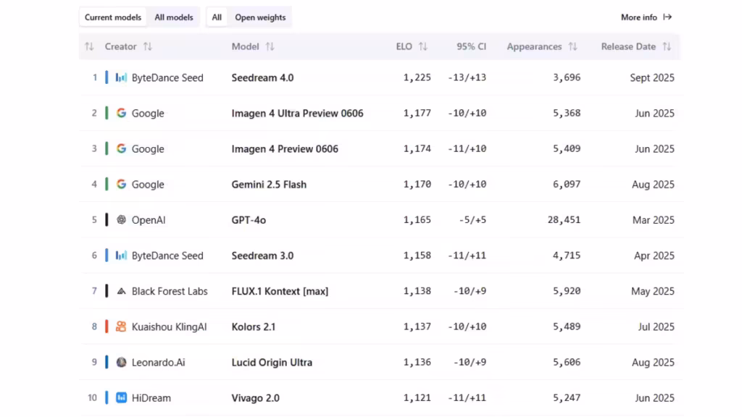
Task: Sort by Creator column arrows
Action: (148, 46)
